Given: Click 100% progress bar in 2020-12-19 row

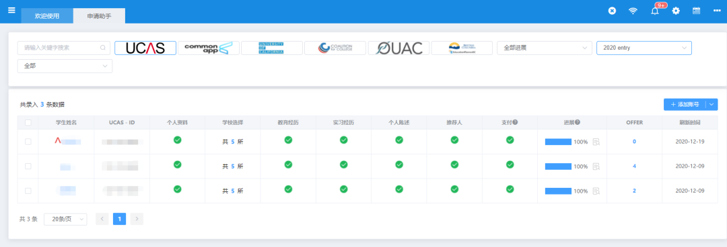Looking at the screenshot, I should point(558,142).
